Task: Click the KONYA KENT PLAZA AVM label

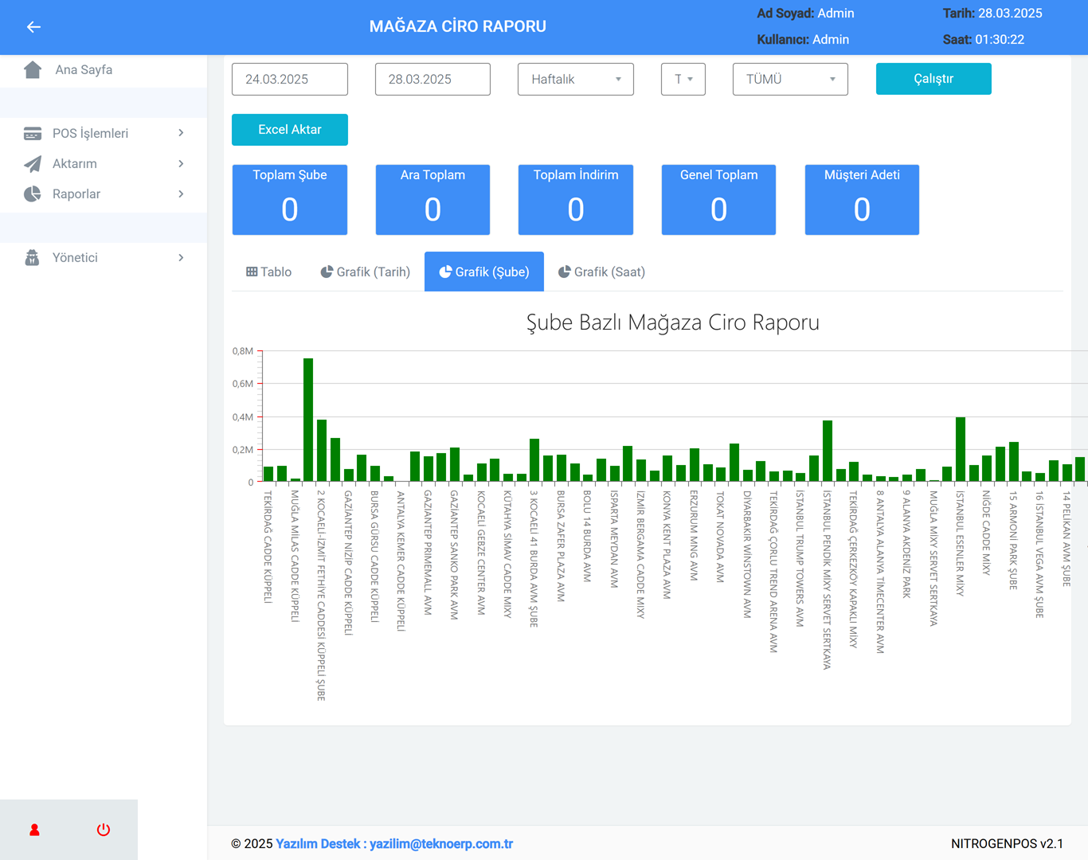Action: coord(667,545)
